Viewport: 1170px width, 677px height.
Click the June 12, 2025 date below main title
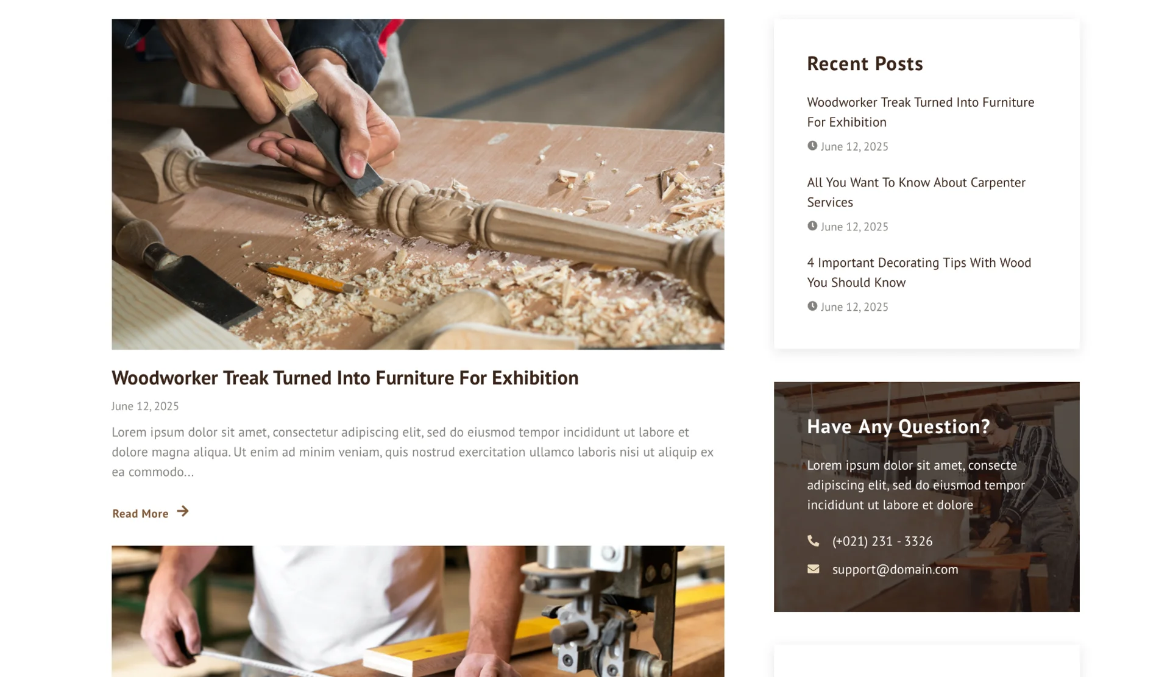pos(145,406)
